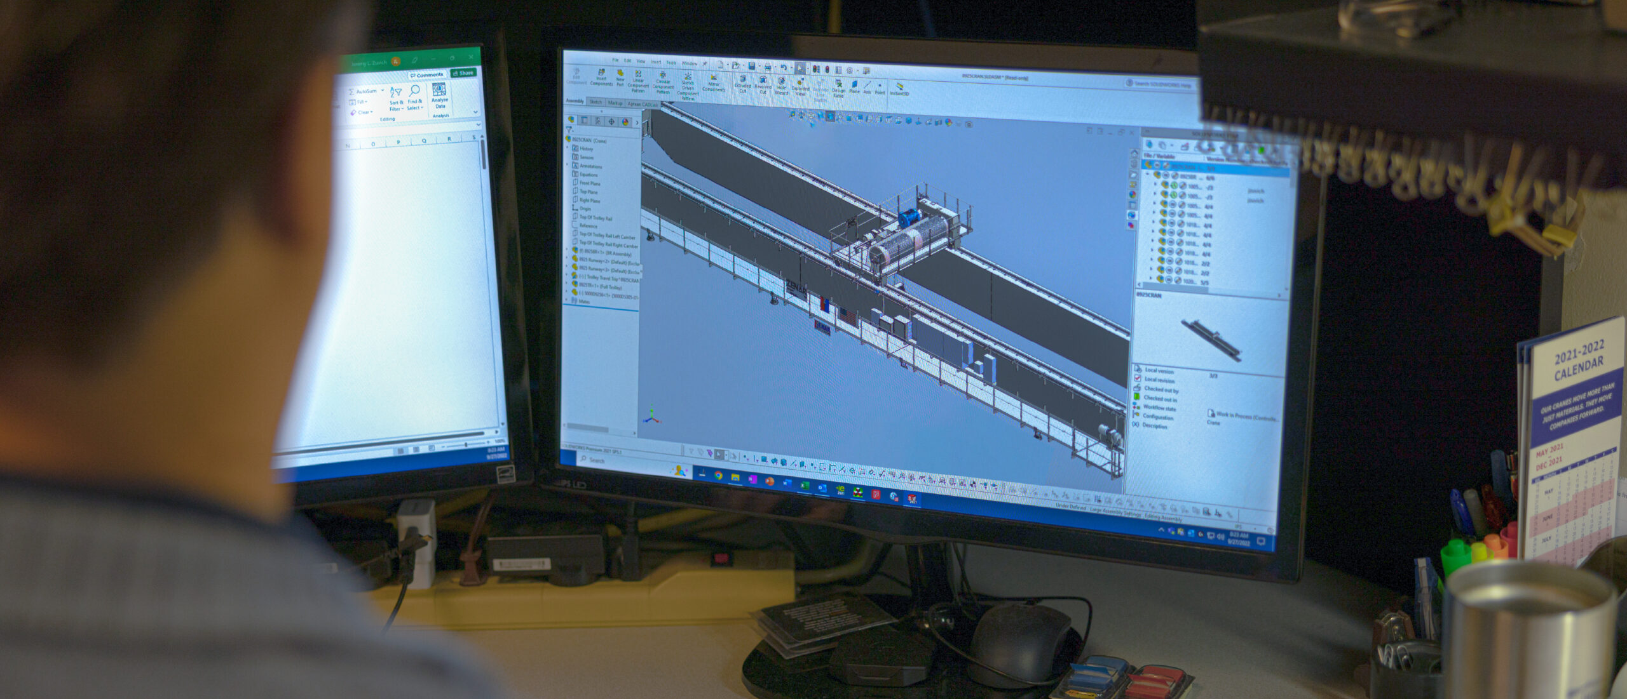Viewport: 1627px width, 699px height.
Task: Click Share button in Excel window
Action: [x=463, y=72]
